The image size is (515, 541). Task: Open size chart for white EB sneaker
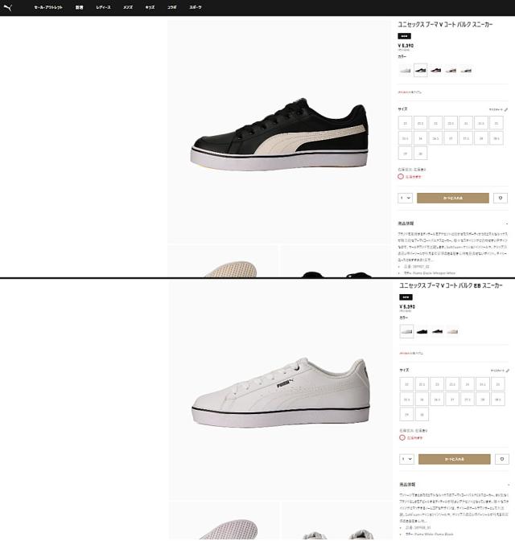point(500,371)
